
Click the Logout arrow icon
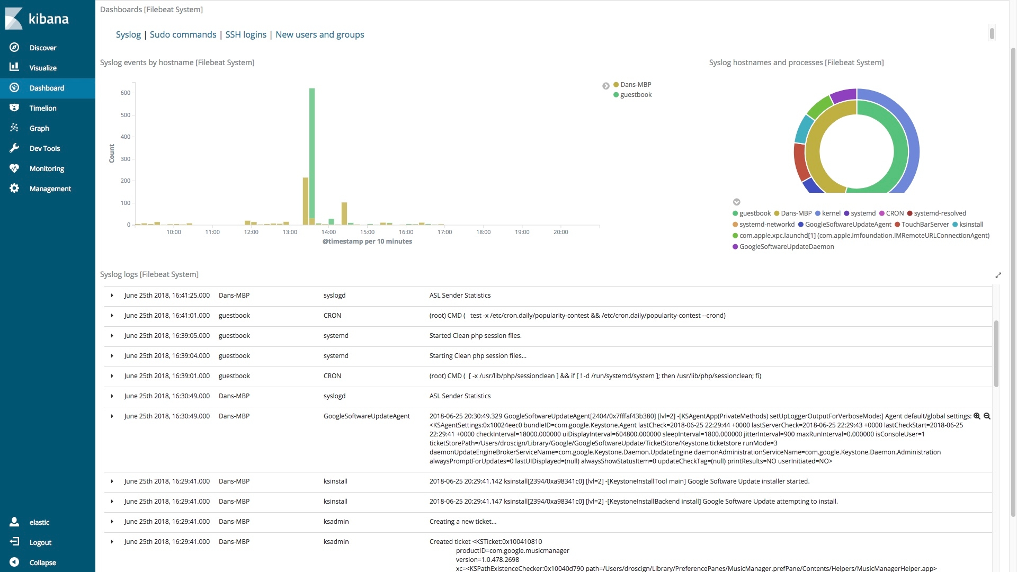(14, 542)
